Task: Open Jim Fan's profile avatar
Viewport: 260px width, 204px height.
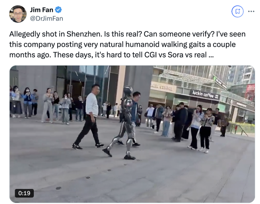Action: 18,14
